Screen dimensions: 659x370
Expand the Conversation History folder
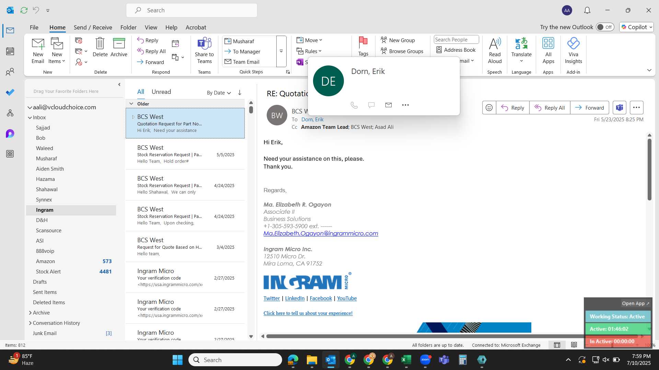(30, 323)
